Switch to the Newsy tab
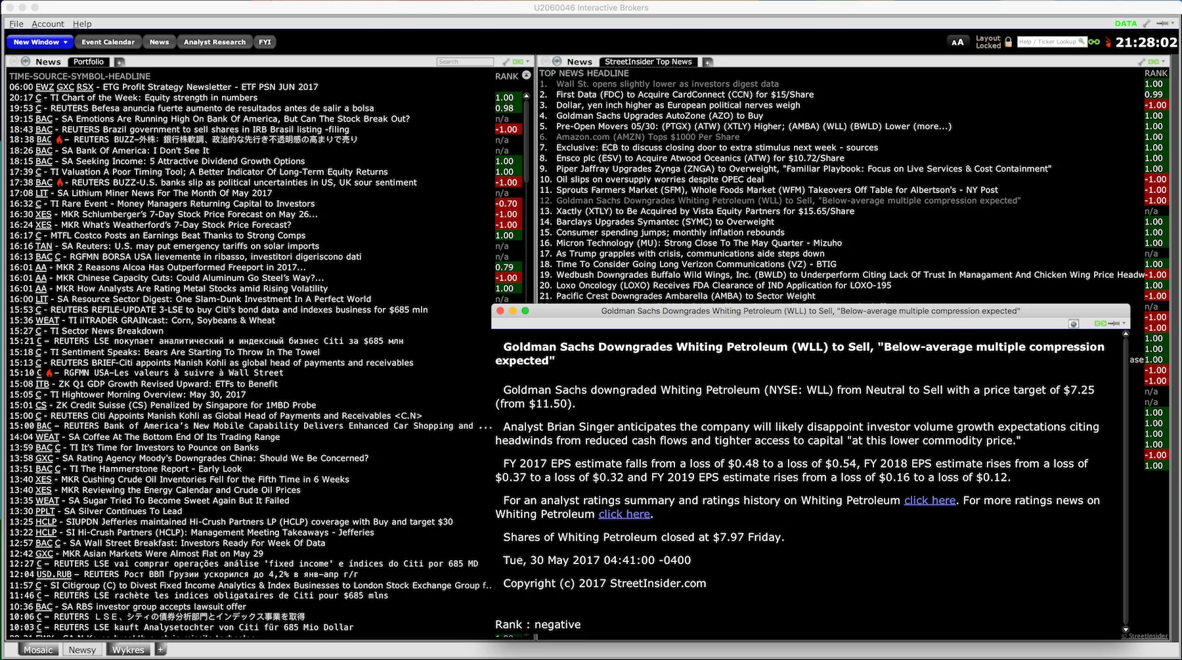Viewport: 1182px width, 660px height. pos(82,649)
